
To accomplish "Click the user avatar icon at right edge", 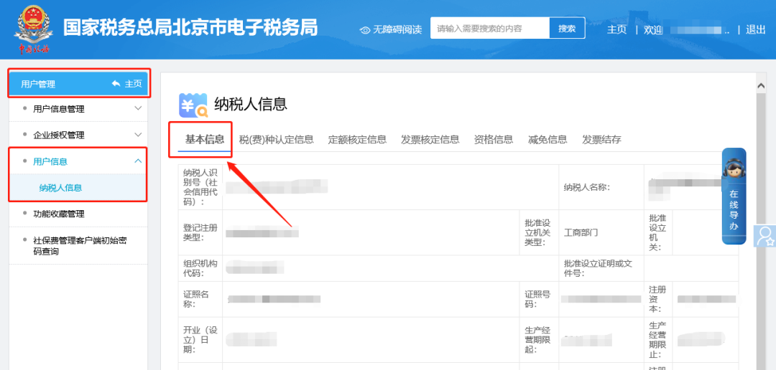I will tap(765, 236).
